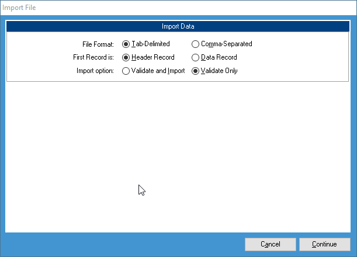
Task: Click the Data Record radio circle
Action: tap(196, 57)
